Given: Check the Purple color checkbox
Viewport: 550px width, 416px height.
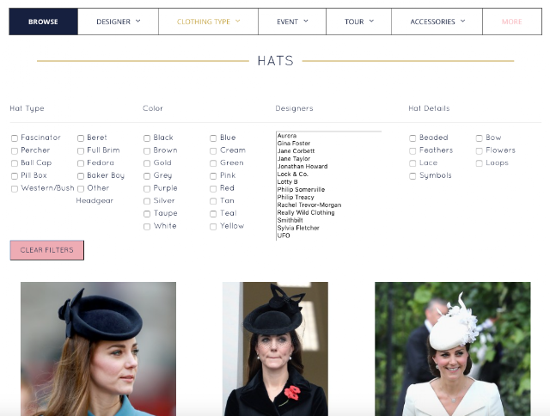Looking at the screenshot, I should pos(147,189).
